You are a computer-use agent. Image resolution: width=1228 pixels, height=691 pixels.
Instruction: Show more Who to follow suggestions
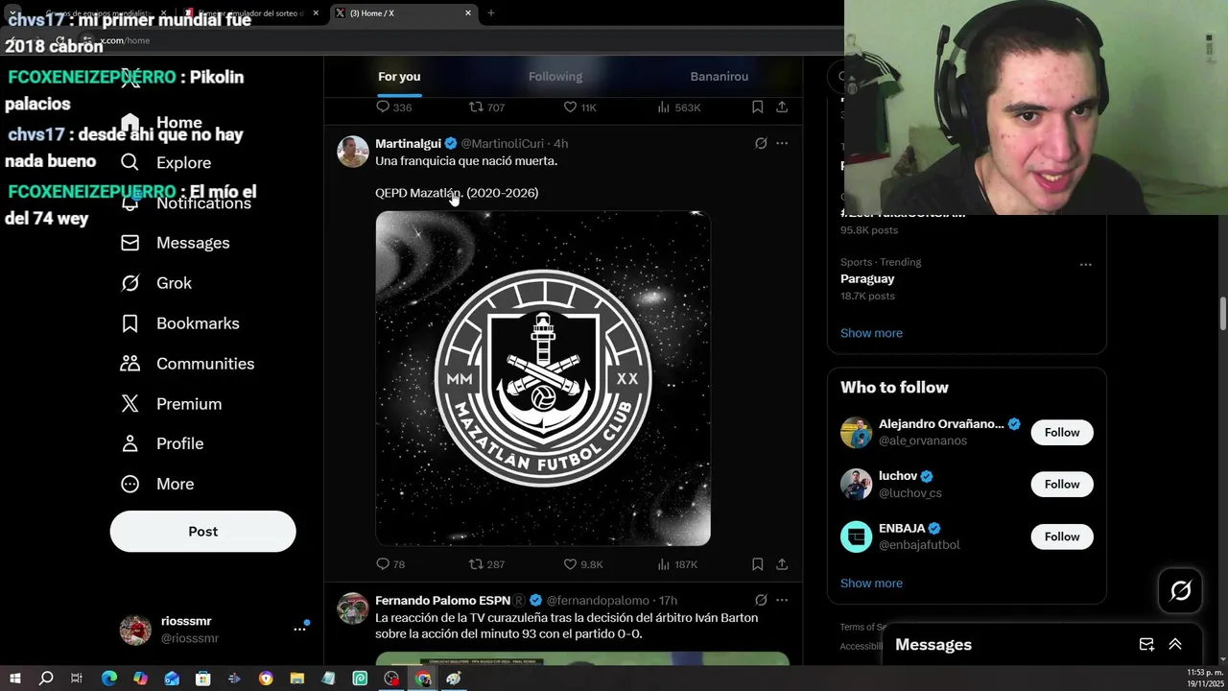(871, 584)
